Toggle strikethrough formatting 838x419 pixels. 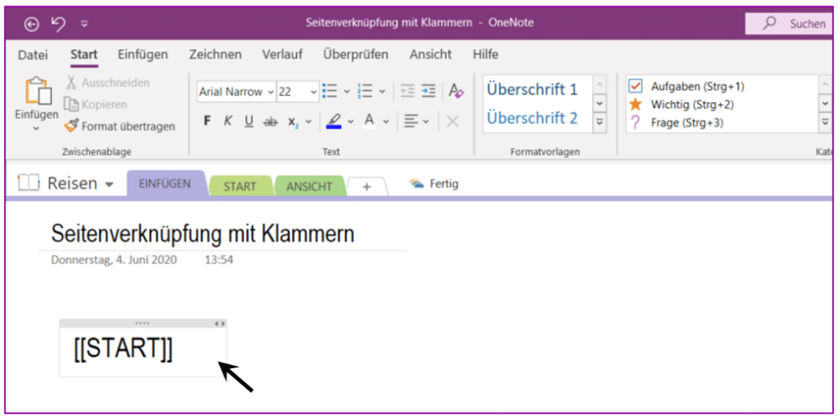pos(270,122)
